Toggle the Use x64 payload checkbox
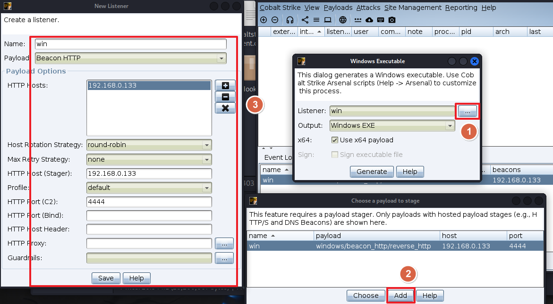Viewport: 553px width, 304px height. tap(335, 140)
